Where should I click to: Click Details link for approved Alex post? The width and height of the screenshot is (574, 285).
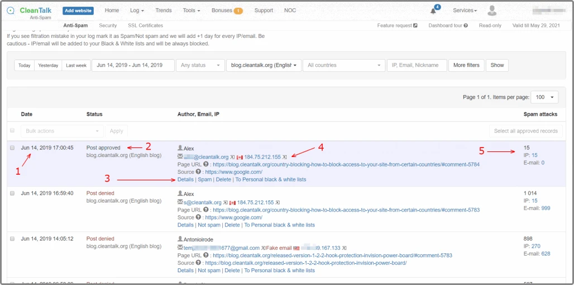coord(185,180)
